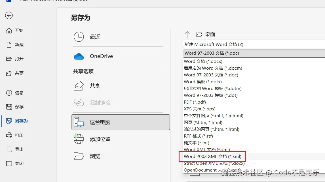The height and width of the screenshot is (182, 325).
Task: Select 这台电脑 location
Action: [121, 122]
